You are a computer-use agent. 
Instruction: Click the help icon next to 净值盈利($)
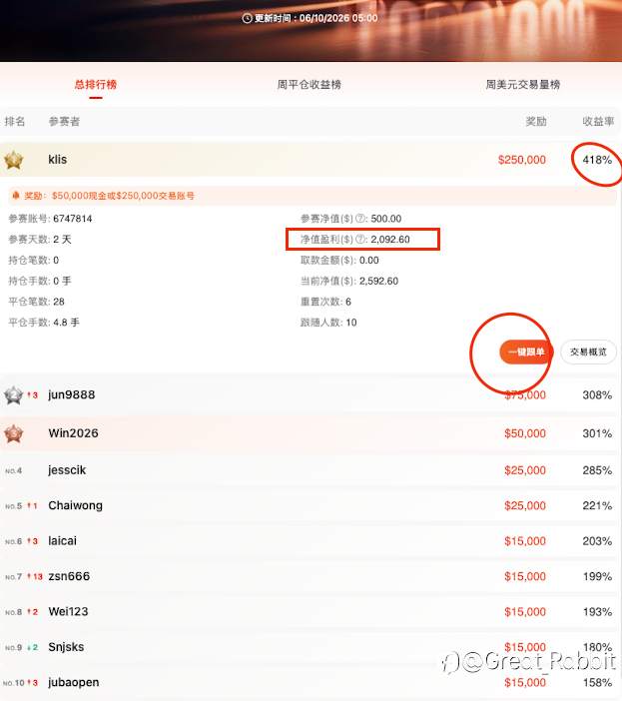coord(360,240)
